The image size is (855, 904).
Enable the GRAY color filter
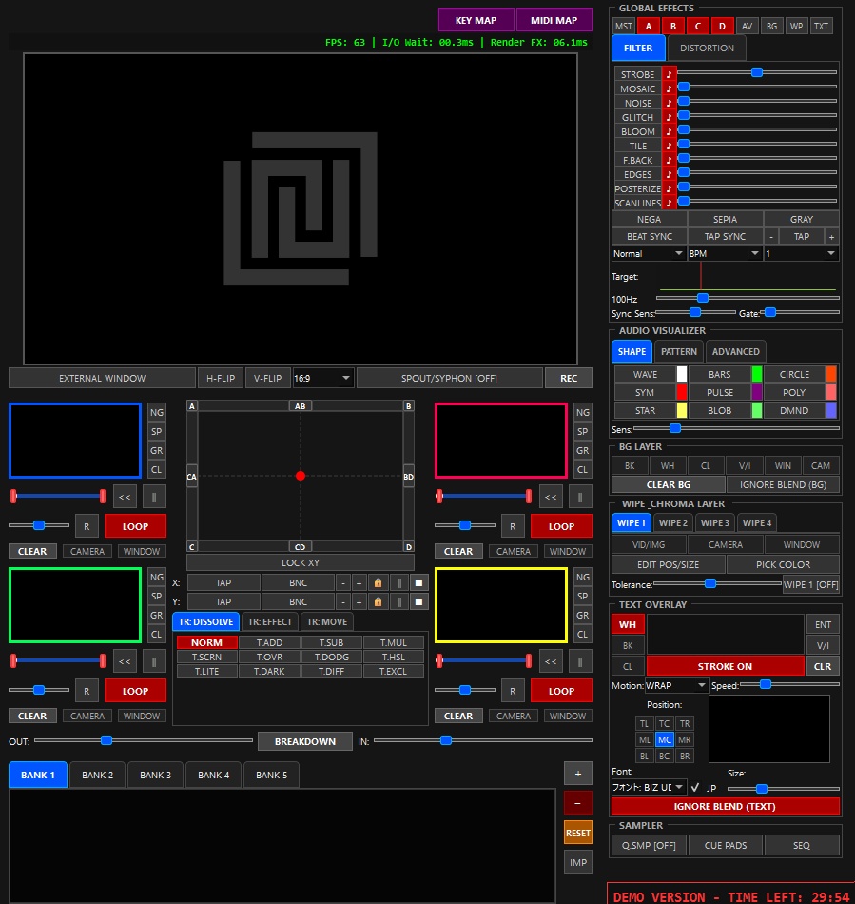(x=802, y=220)
